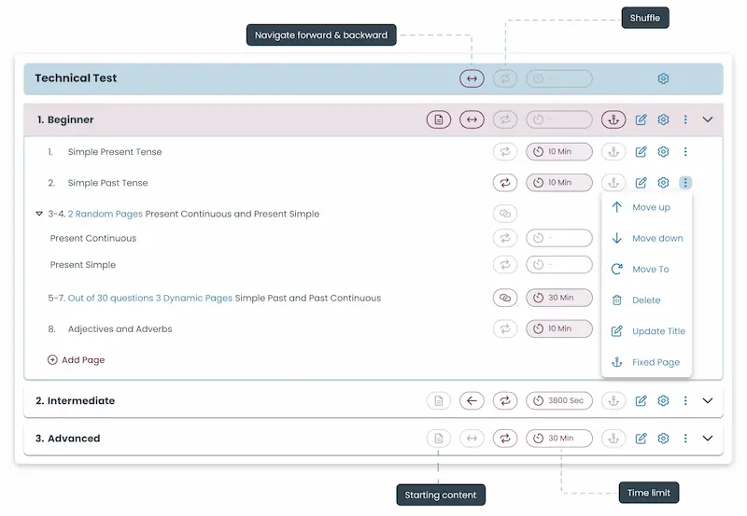Choose Update Title in context menu
The height and width of the screenshot is (516, 747).
[x=646, y=331]
